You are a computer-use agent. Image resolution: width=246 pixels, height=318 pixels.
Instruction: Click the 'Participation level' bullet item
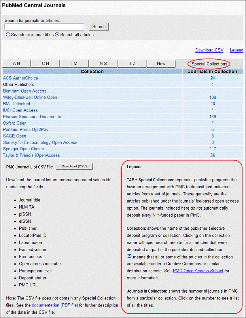click(x=35, y=271)
